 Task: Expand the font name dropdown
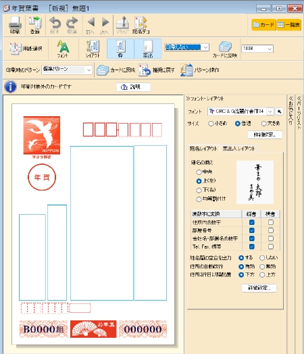tap(270, 111)
